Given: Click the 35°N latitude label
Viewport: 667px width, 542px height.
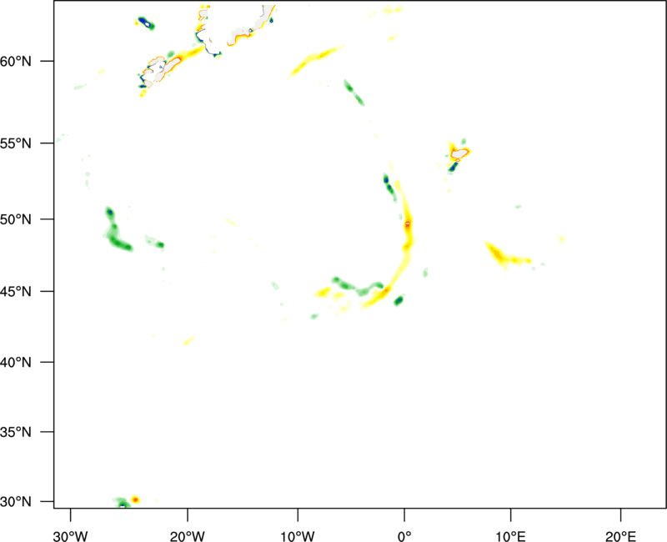Looking at the screenshot, I should tap(16, 432).
